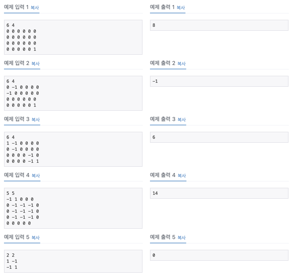
Task: Copy 예제 입력 2 sample input
Action: coord(36,64)
